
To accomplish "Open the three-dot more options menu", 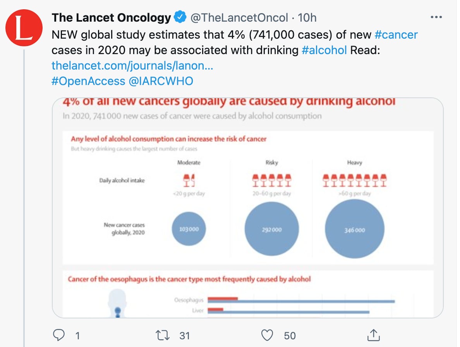I will click(436, 17).
